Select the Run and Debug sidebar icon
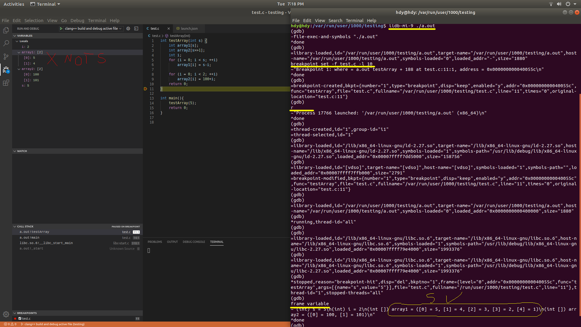This screenshot has height=327, width=581. [6, 70]
